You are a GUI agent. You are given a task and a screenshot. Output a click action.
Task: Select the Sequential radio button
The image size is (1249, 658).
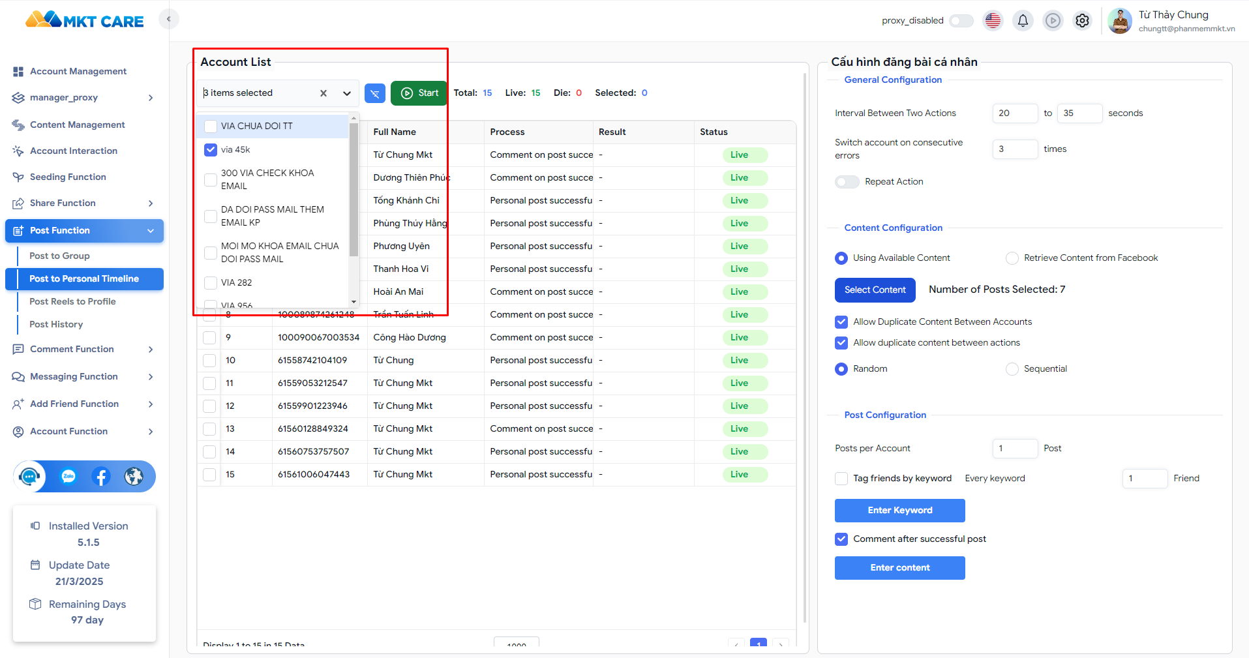point(1012,369)
